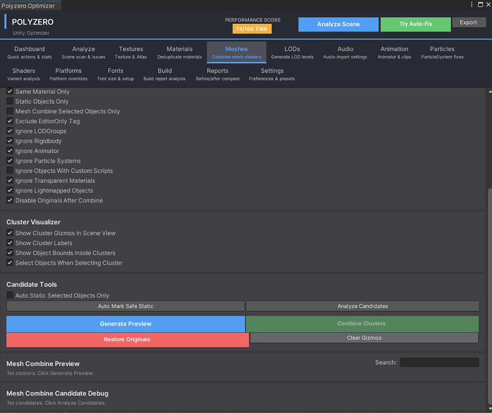Image resolution: width=492 pixels, height=413 pixels.
Task: Open the Fonts tab
Action: [x=116, y=74]
